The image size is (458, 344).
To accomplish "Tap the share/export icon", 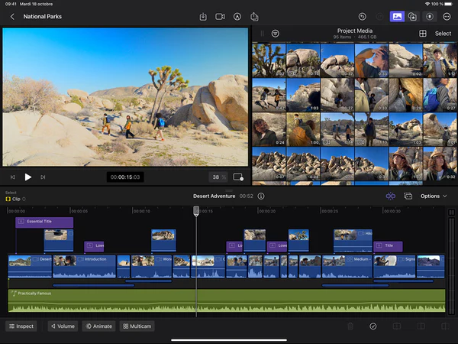I will [254, 16].
